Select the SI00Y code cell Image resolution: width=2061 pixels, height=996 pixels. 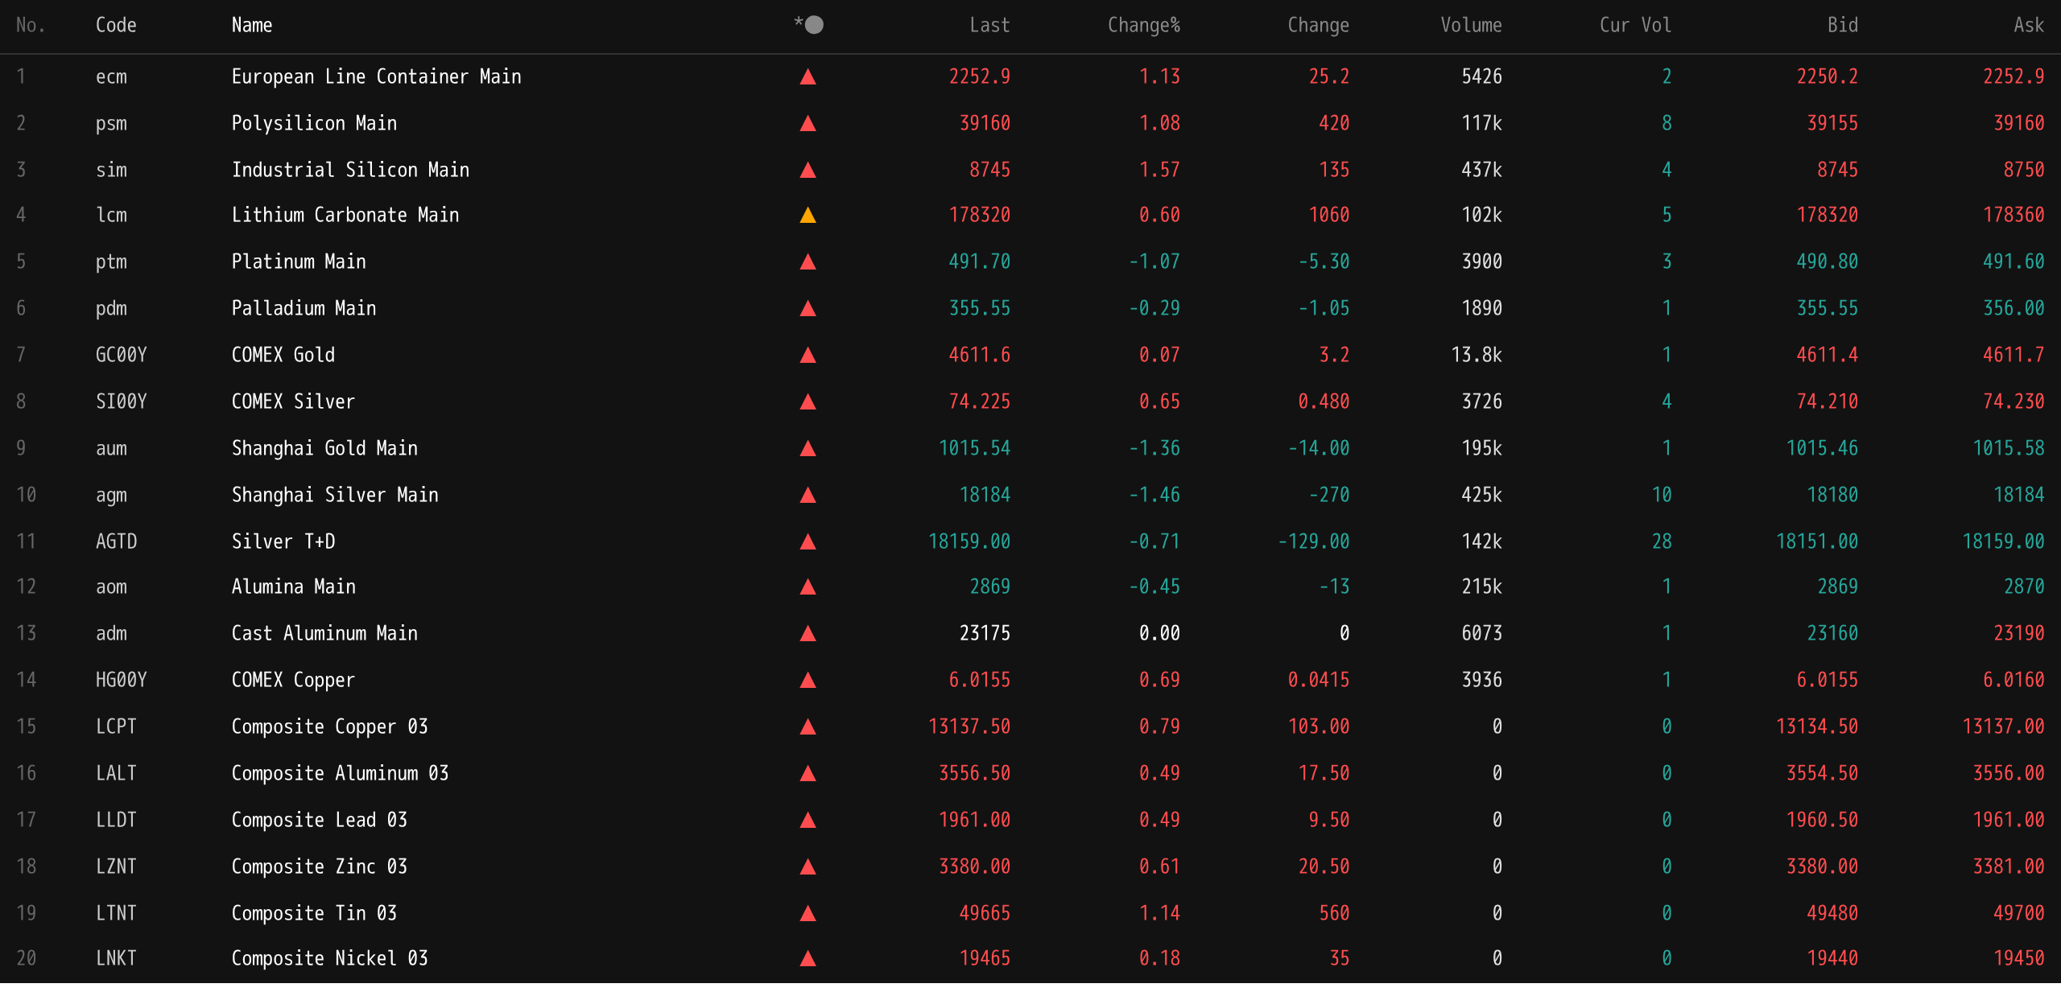tap(121, 401)
